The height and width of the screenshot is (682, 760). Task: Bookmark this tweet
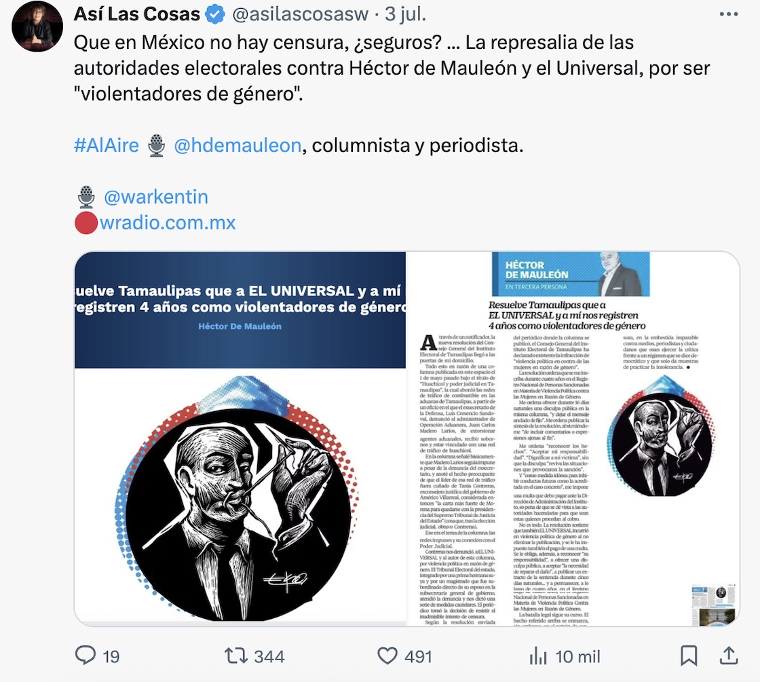pos(689,656)
